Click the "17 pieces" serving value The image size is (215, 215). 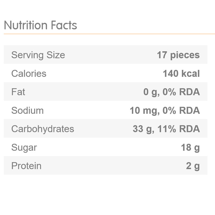click(x=178, y=55)
